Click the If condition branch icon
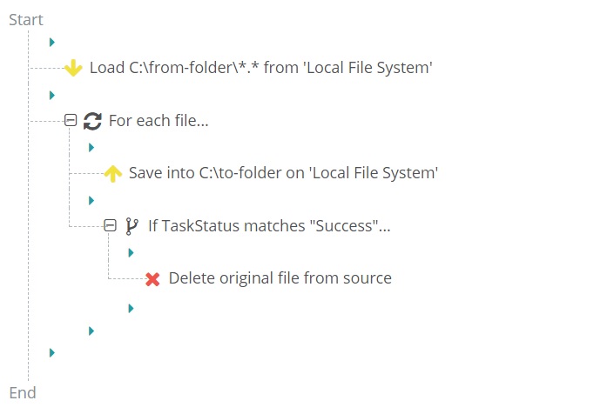This screenshot has width=607, height=414. tap(132, 226)
